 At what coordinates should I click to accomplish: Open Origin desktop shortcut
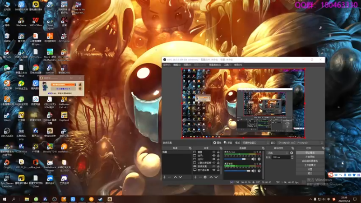pyautogui.click(x=7, y=164)
